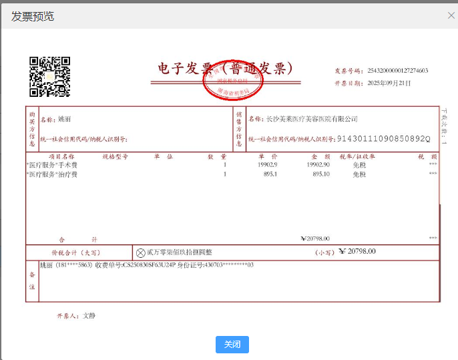
Task: Click the 备注 remarks text with 收费单号
Action: click(x=147, y=265)
